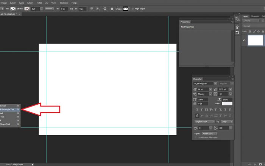The width and height of the screenshot is (265, 166).
Task: Open the custom Shape picker
Action: (126, 9)
